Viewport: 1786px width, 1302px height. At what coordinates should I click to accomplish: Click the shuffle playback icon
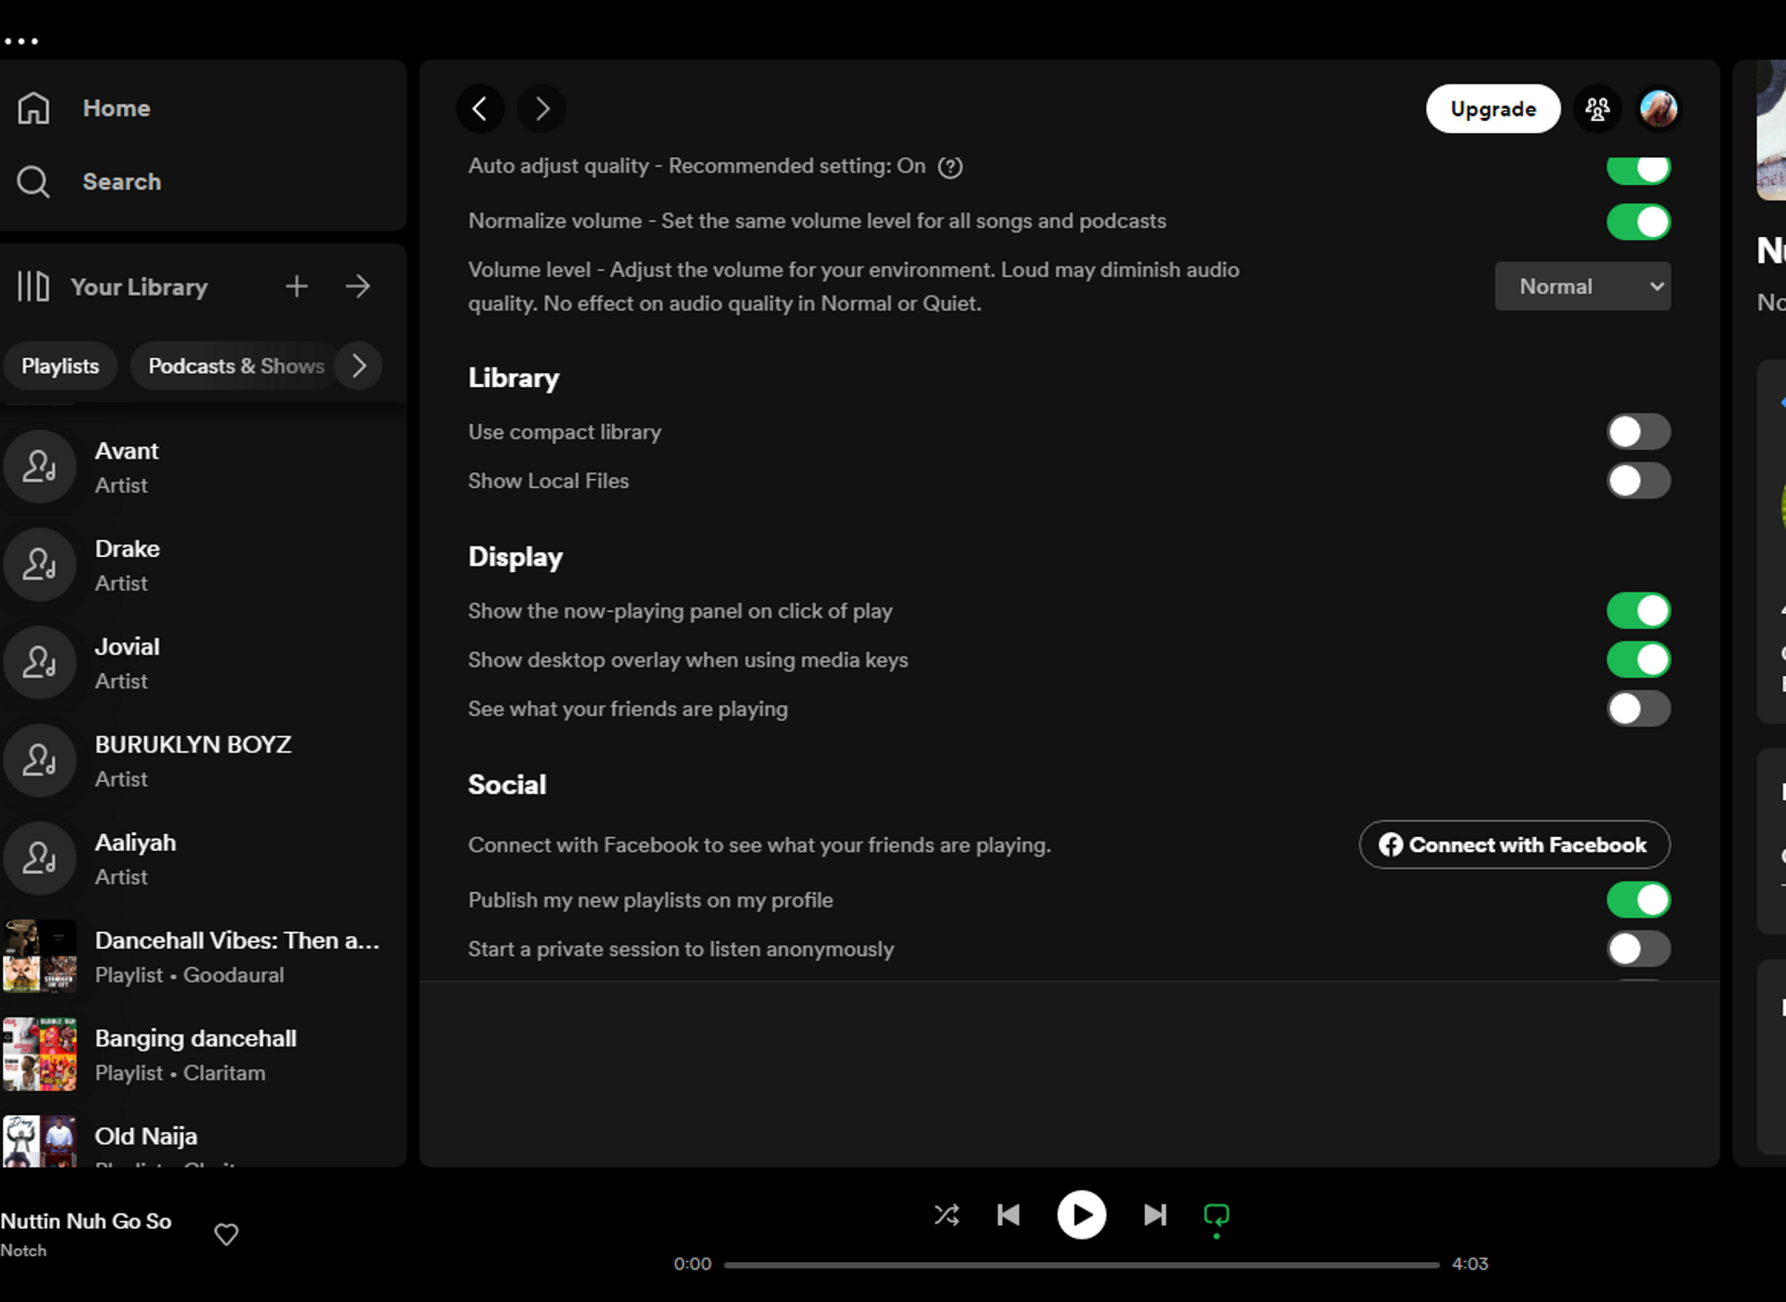947,1215
